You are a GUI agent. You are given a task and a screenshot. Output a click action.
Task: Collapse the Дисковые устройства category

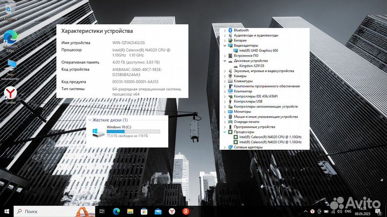225,61
